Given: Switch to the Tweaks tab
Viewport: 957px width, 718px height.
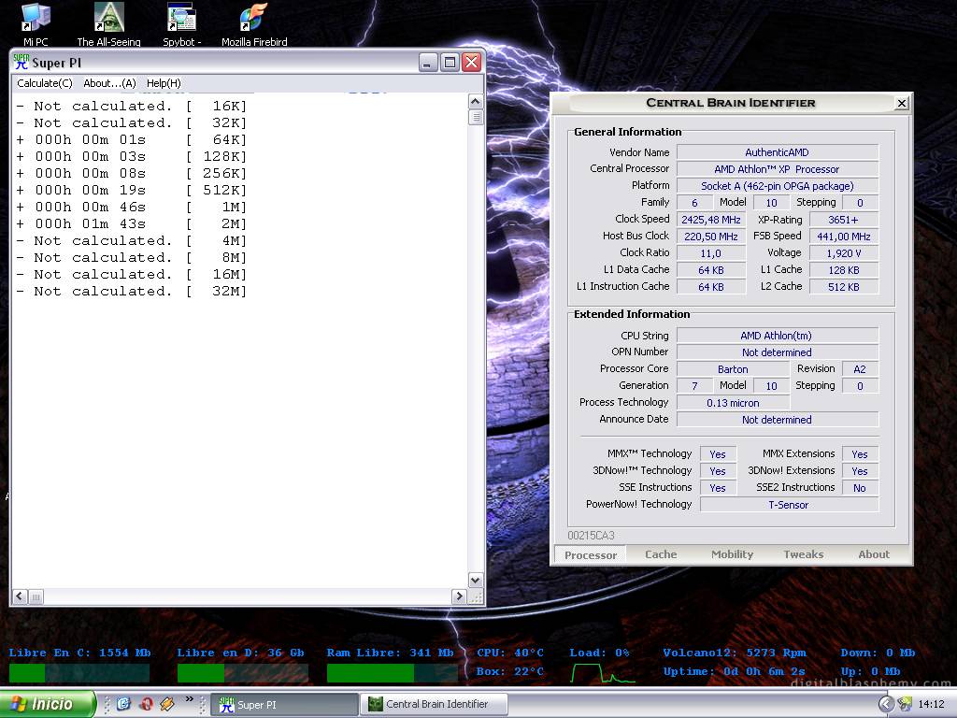Looking at the screenshot, I should 803,554.
